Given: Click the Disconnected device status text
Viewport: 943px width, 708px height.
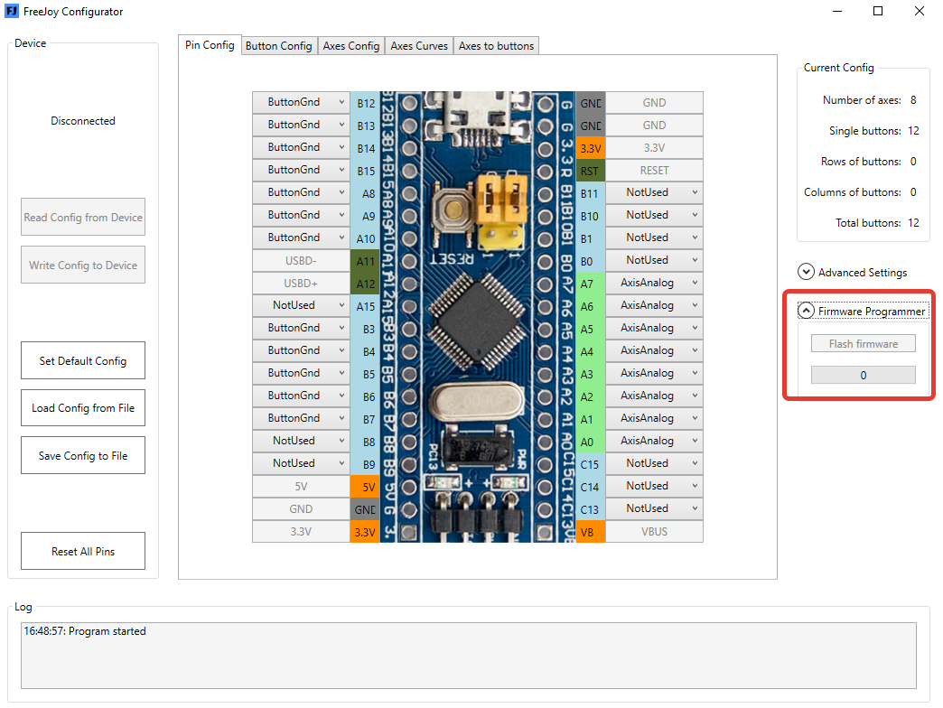Looking at the screenshot, I should [83, 121].
